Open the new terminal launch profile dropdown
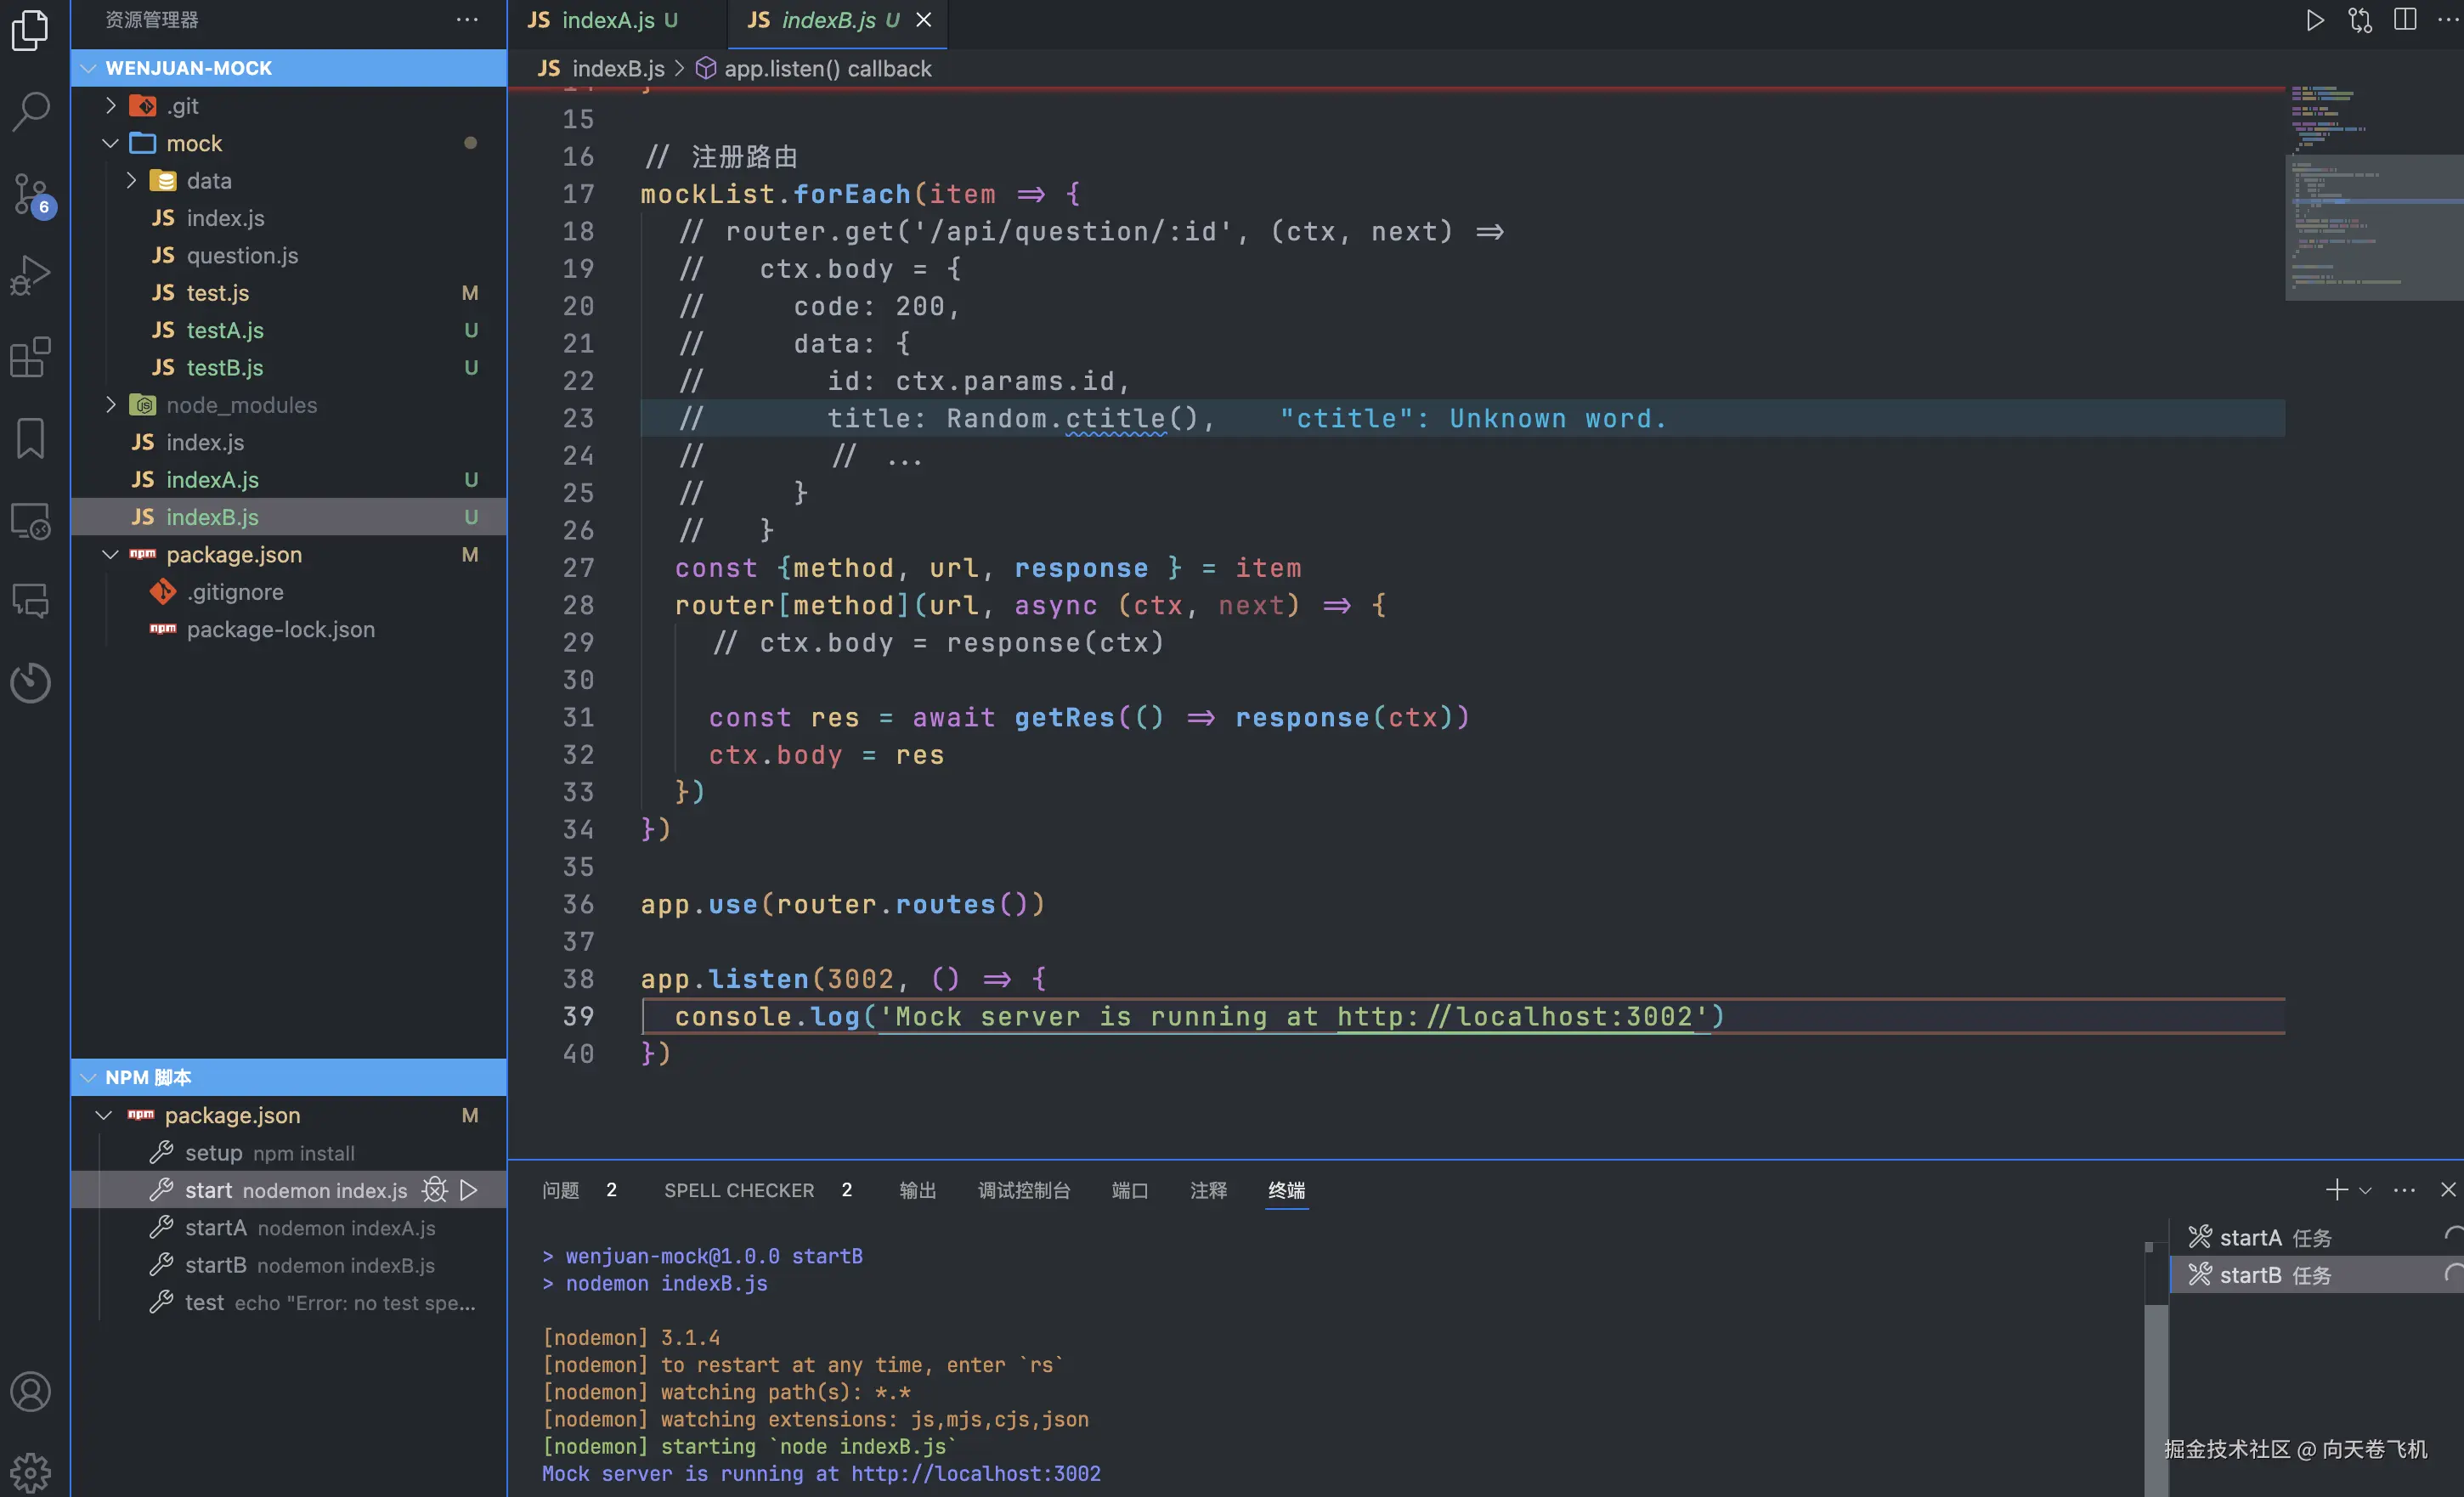The height and width of the screenshot is (1497, 2464). pos(2365,1190)
